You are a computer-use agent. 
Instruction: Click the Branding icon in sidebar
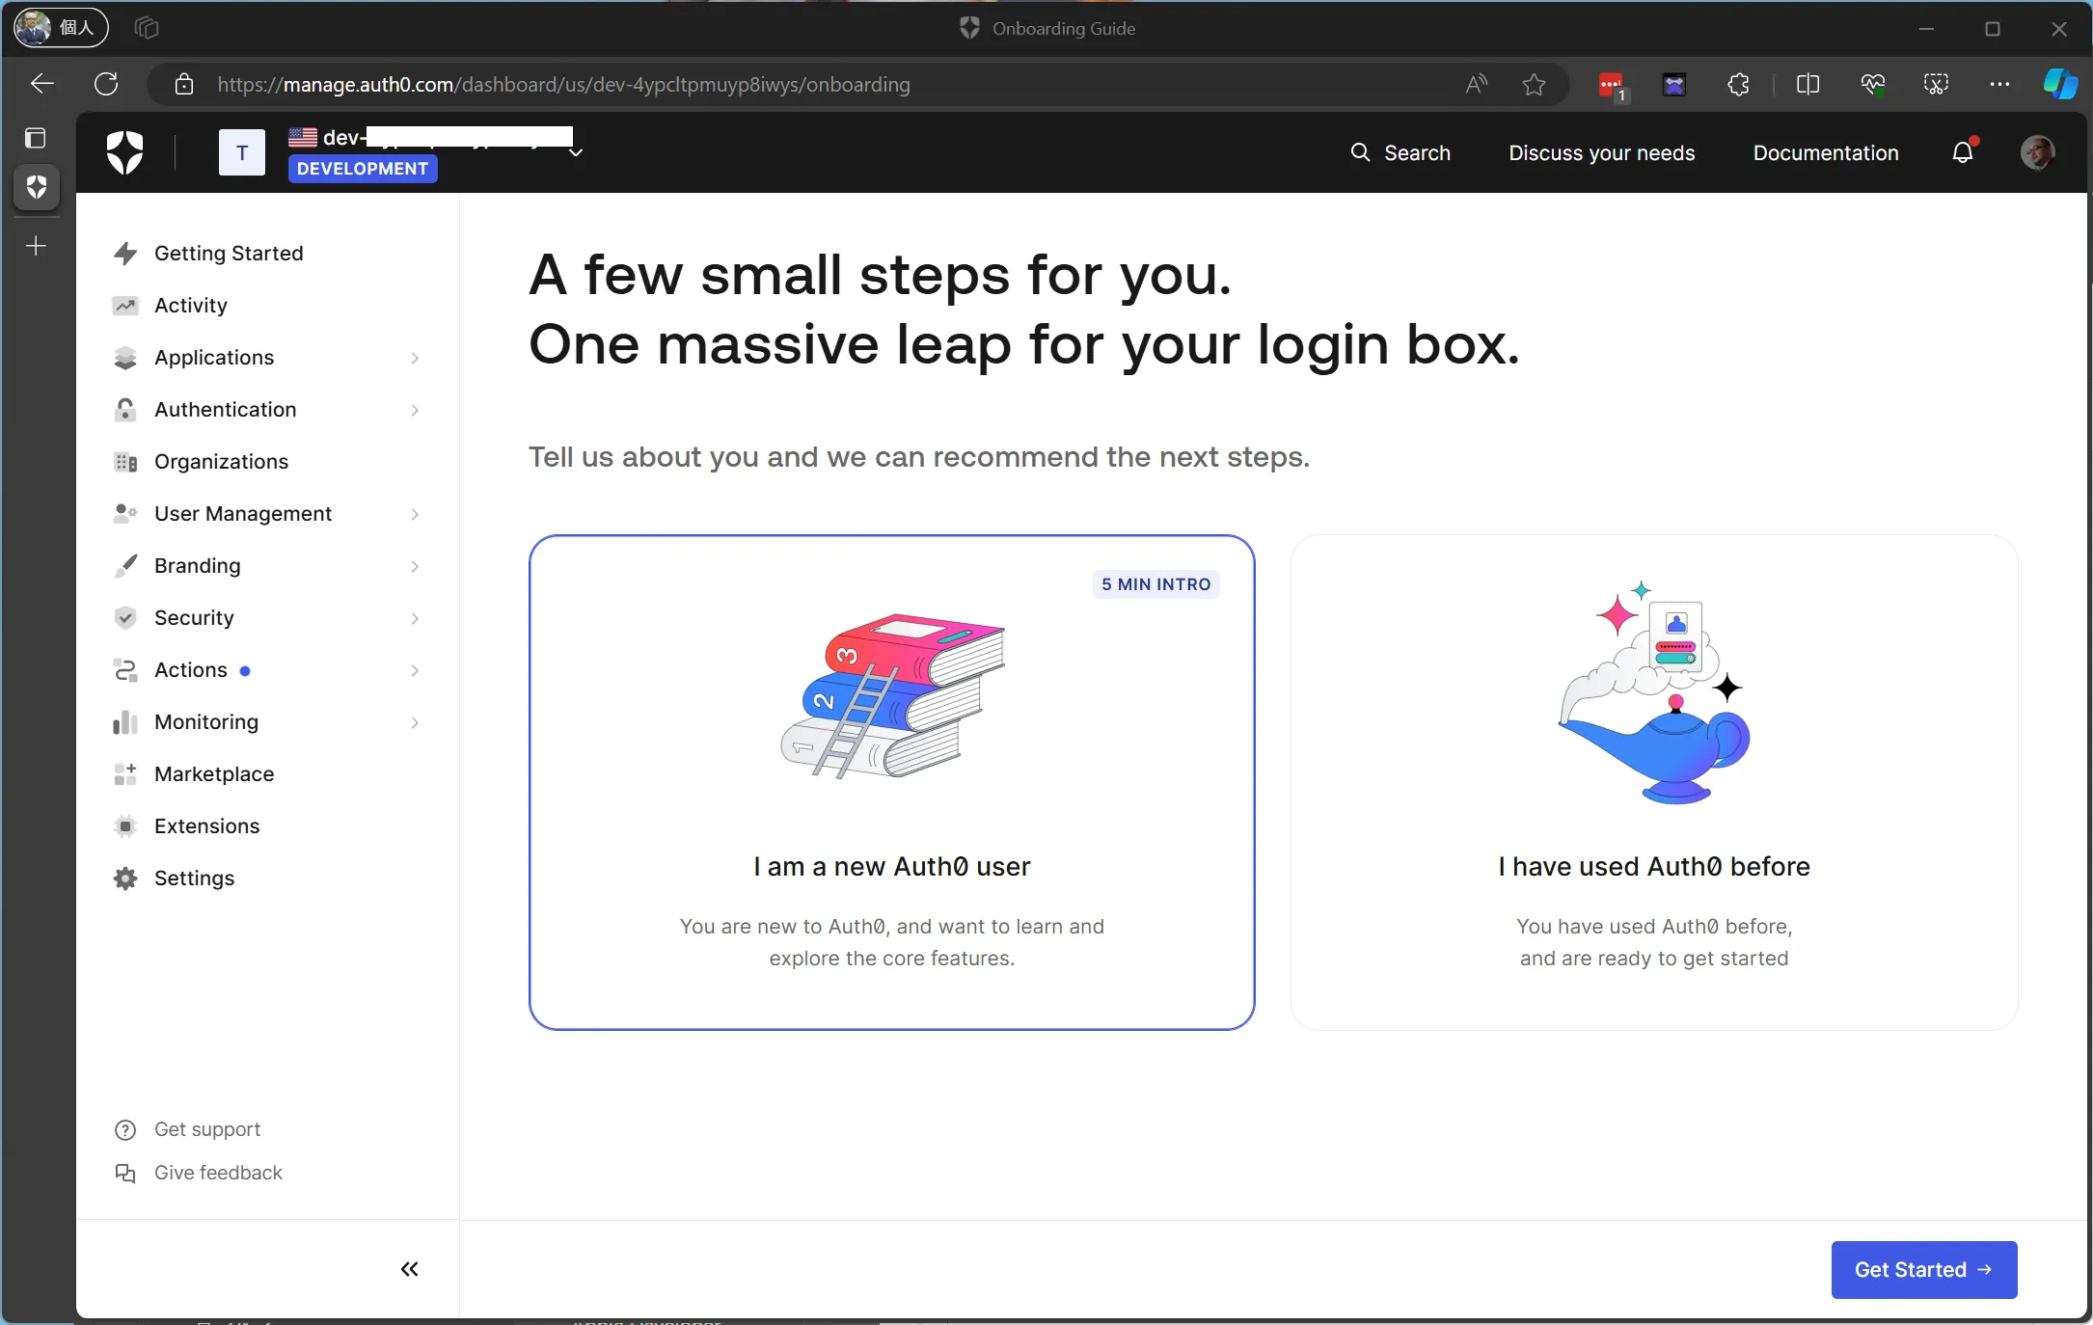(x=125, y=564)
